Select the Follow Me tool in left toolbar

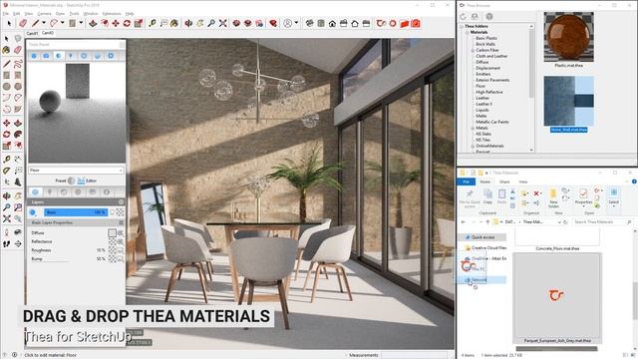[18, 134]
